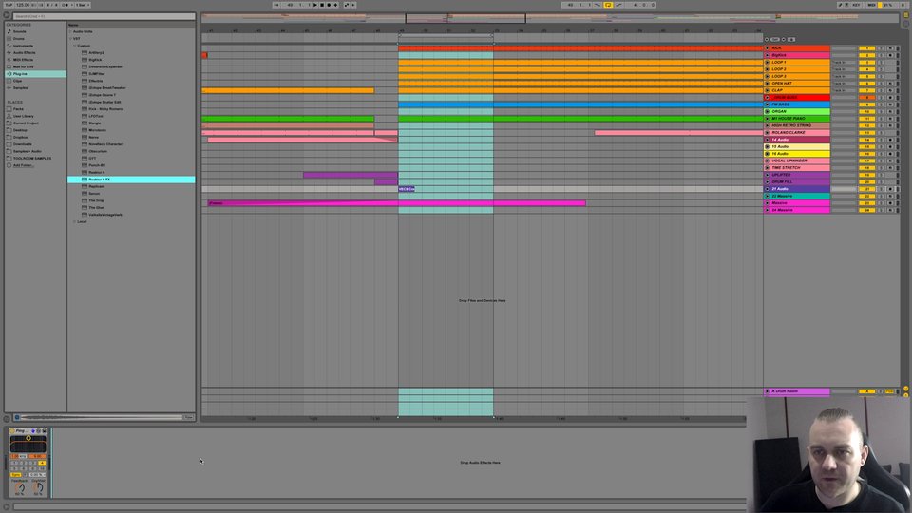Click the browser search field
Screen dimensions: 912x513
coord(104,16)
